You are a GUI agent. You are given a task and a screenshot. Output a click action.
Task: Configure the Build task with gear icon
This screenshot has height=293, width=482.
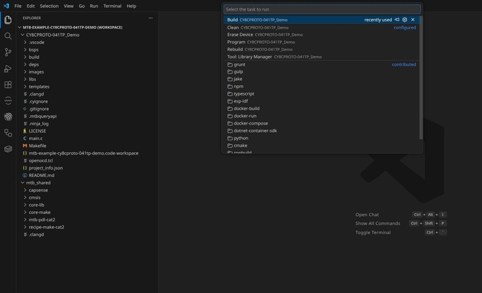[405, 20]
